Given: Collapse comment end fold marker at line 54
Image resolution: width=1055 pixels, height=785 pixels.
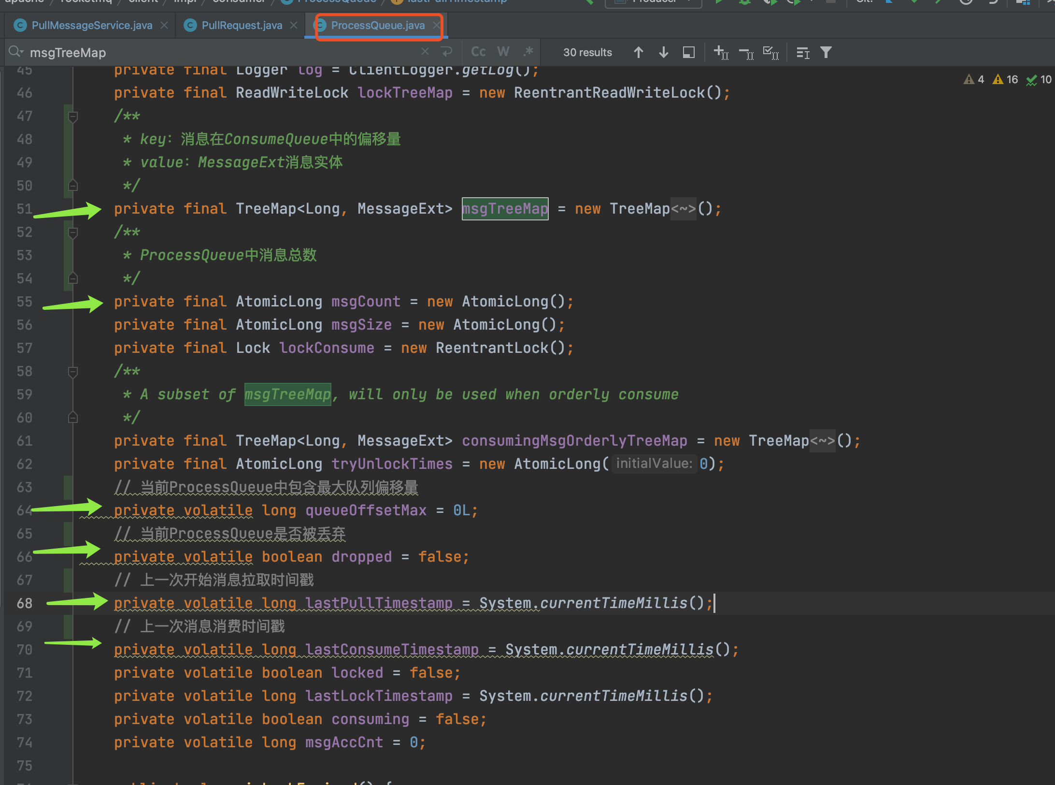Looking at the screenshot, I should pyautogui.click(x=73, y=278).
